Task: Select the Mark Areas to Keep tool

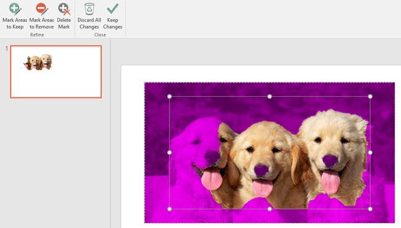Action: pyautogui.click(x=15, y=16)
